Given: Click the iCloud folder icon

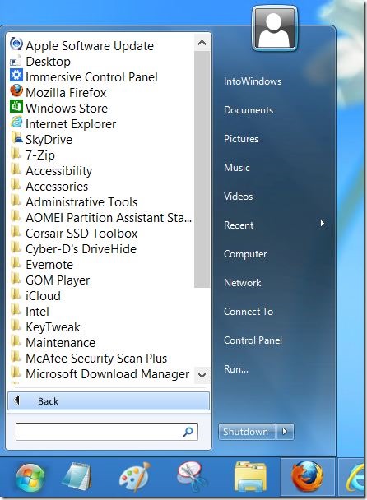Looking at the screenshot, I should (x=16, y=294).
